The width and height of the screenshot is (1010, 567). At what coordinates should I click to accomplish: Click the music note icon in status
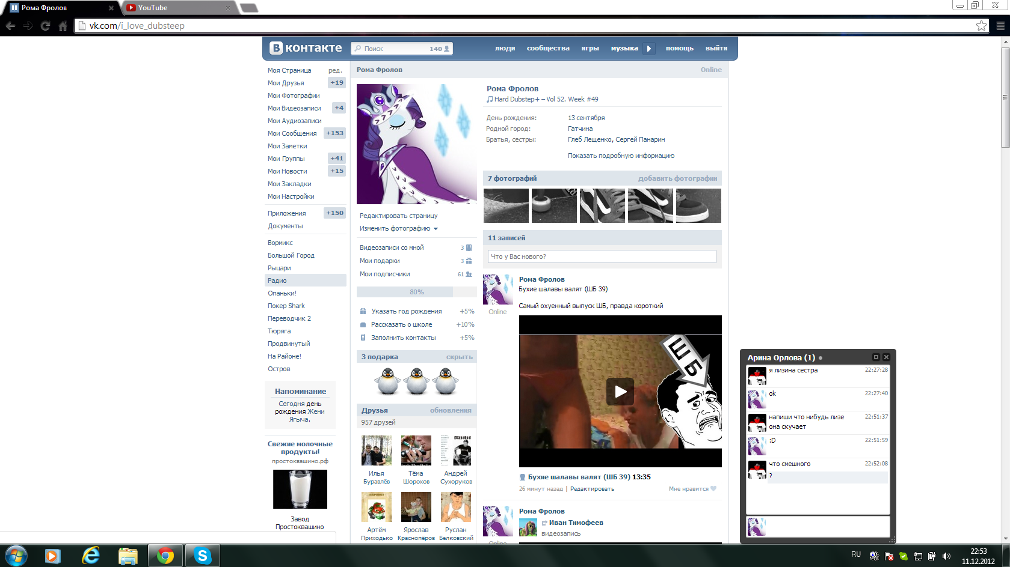click(490, 99)
